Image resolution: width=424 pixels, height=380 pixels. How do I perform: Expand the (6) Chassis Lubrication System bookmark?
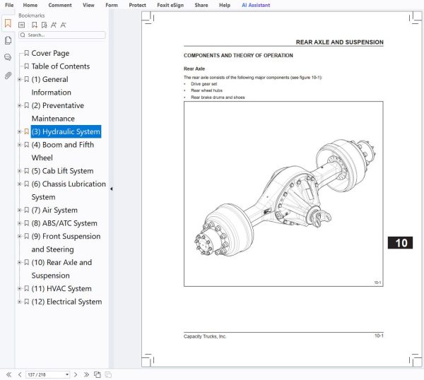[20, 184]
